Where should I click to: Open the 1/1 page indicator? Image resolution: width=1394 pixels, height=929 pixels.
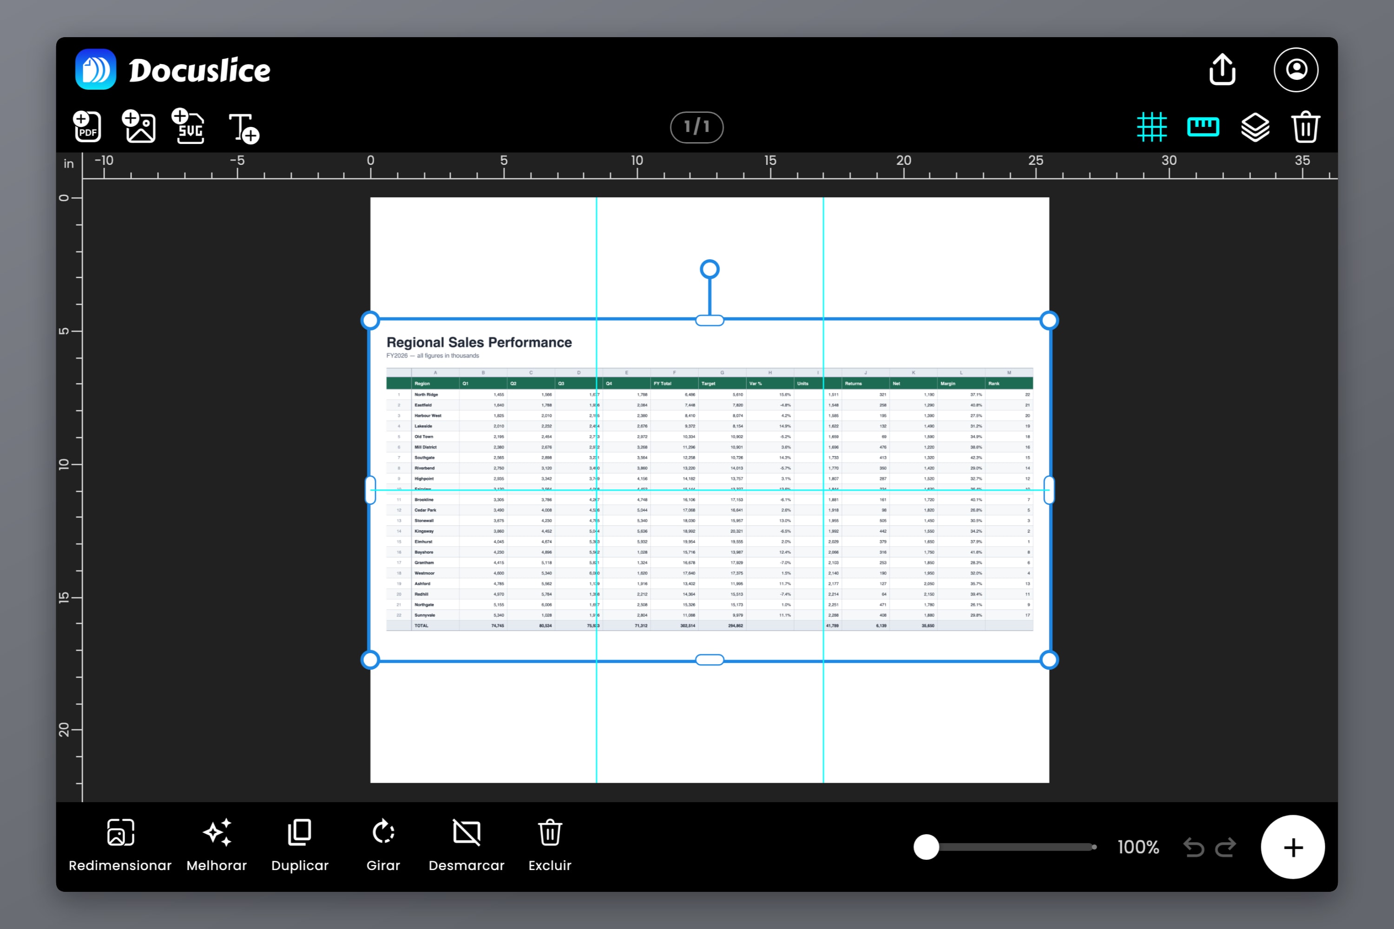697,127
